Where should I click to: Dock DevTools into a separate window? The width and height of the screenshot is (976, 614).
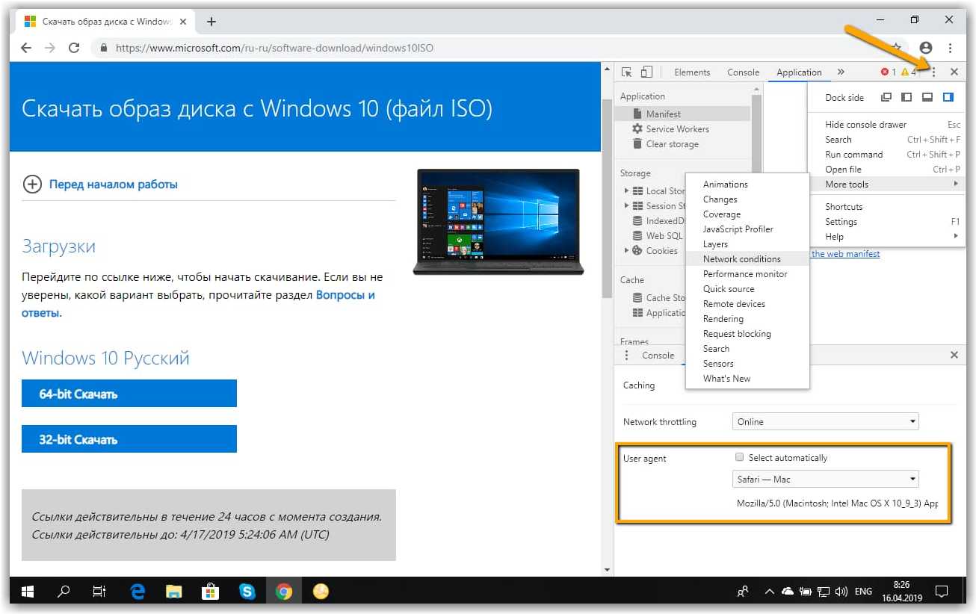[886, 97]
